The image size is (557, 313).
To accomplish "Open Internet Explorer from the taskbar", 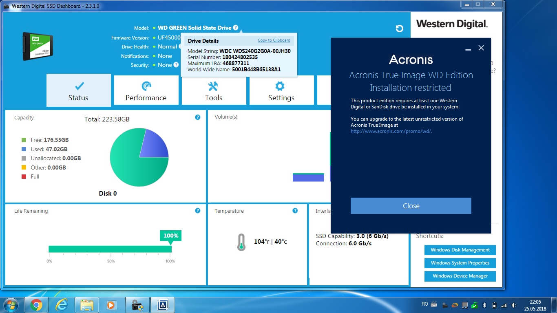I will pos(62,305).
